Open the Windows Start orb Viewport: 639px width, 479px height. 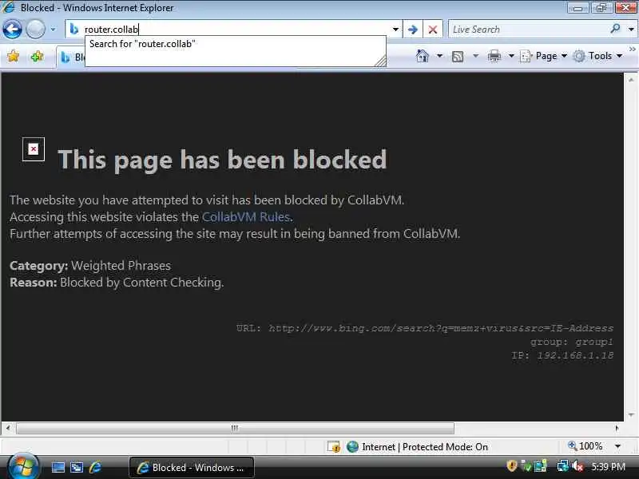[23, 467]
